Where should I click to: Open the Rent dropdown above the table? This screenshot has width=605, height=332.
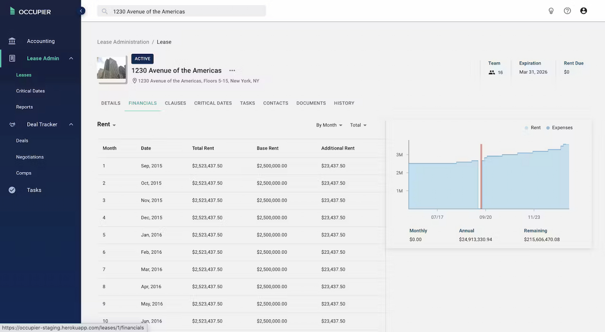pyautogui.click(x=106, y=124)
